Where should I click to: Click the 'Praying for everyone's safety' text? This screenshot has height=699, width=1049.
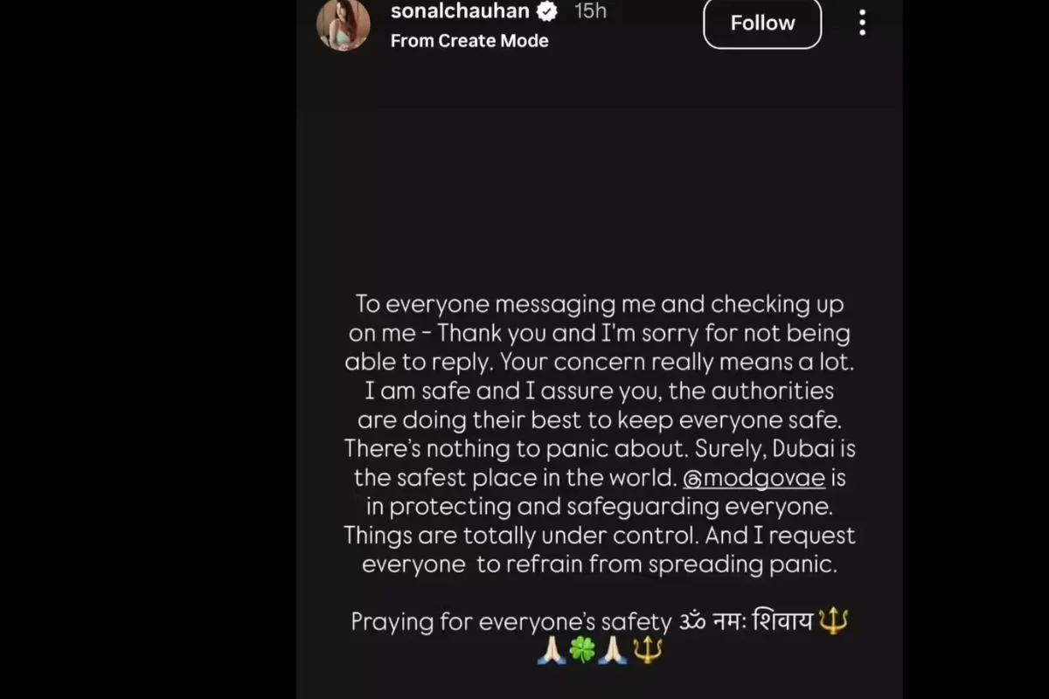pyautogui.click(x=511, y=622)
